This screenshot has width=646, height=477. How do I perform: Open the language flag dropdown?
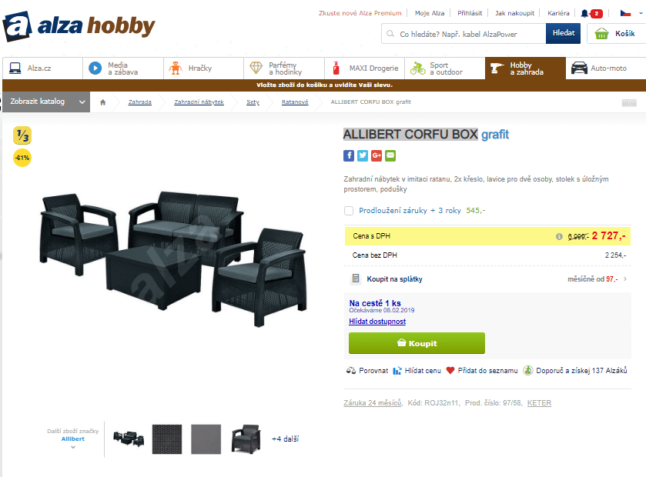(631, 13)
